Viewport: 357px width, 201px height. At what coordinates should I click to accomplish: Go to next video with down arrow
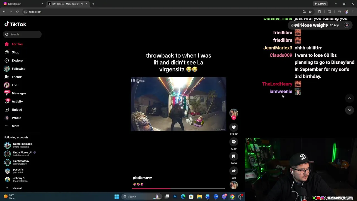pyautogui.click(x=349, y=110)
